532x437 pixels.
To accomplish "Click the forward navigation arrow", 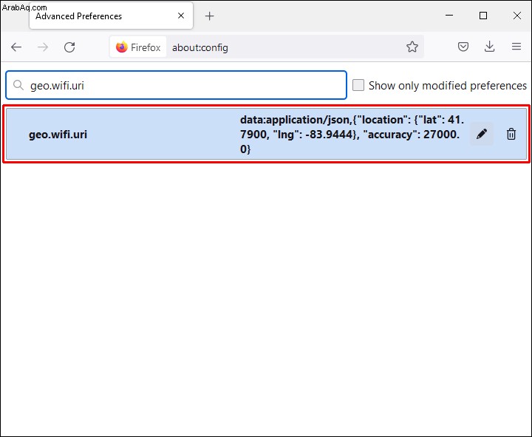I will (x=43, y=47).
